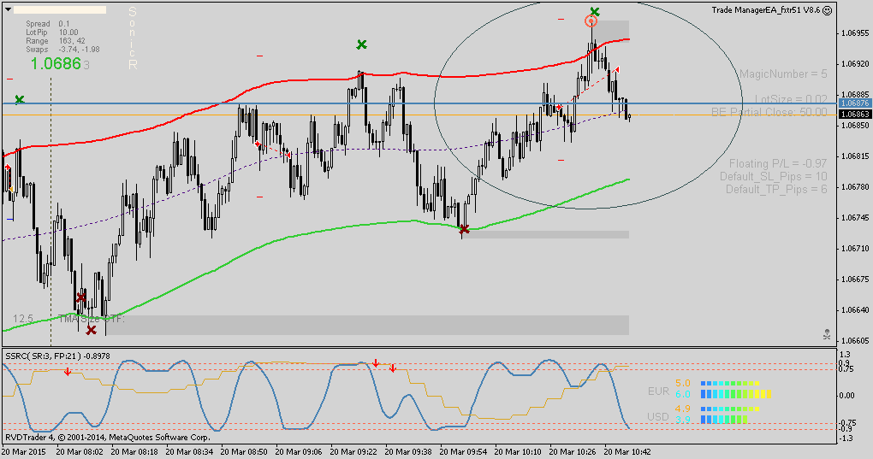Click the EUR 6.0 strength bar meter
This screenshot has height=459, width=873.
click(736, 394)
